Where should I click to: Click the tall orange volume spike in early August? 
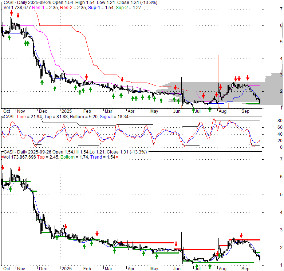tap(219, 81)
